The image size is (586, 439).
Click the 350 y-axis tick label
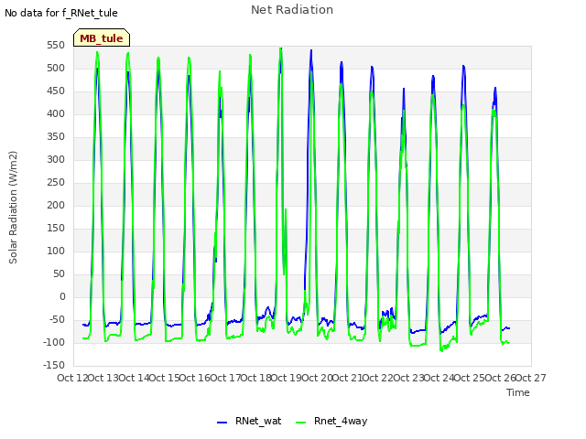click(x=56, y=137)
